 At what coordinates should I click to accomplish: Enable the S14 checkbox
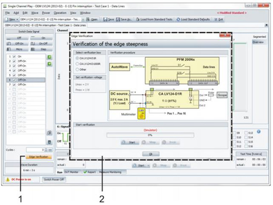point(246,137)
